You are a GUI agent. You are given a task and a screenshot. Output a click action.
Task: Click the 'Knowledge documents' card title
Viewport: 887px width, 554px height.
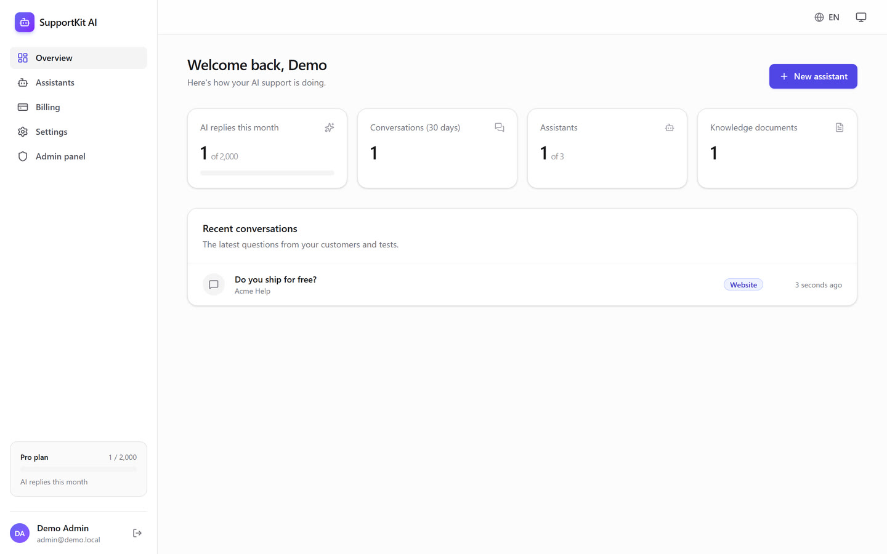[754, 127]
